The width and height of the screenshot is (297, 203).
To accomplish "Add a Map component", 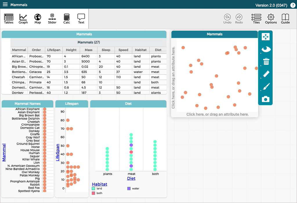I will (x=38, y=19).
